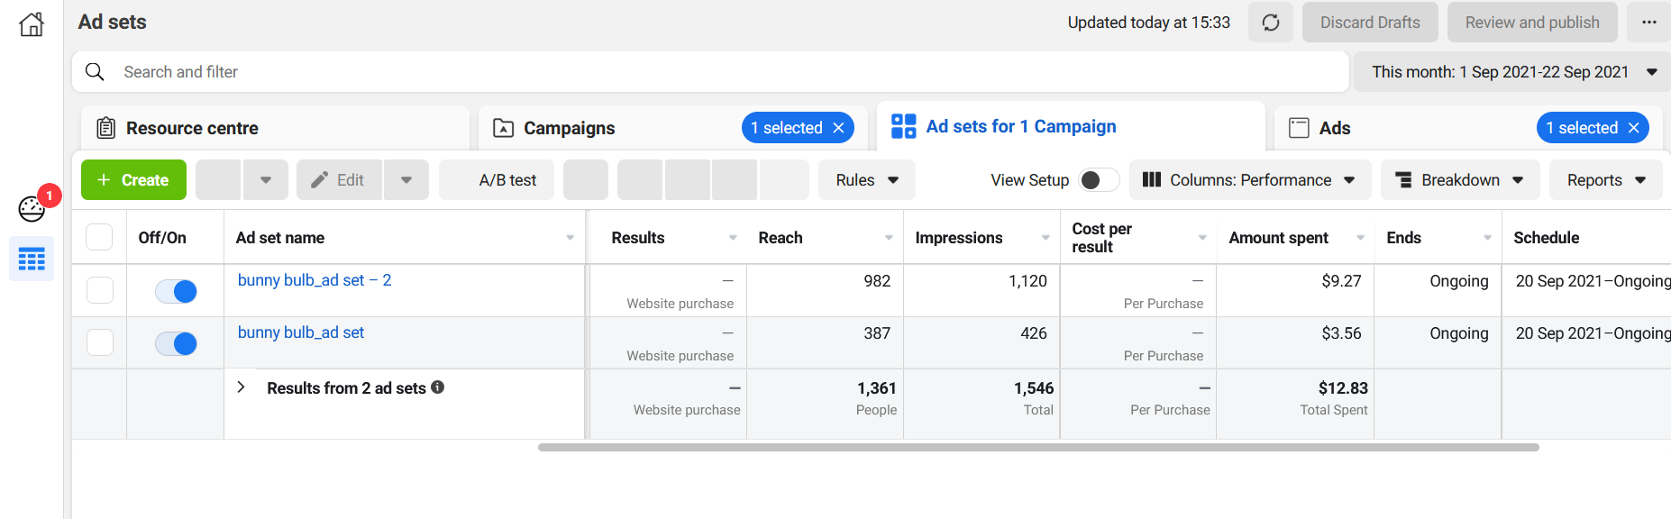Tick the checkbox for bunny bulb_ad set row

99,342
